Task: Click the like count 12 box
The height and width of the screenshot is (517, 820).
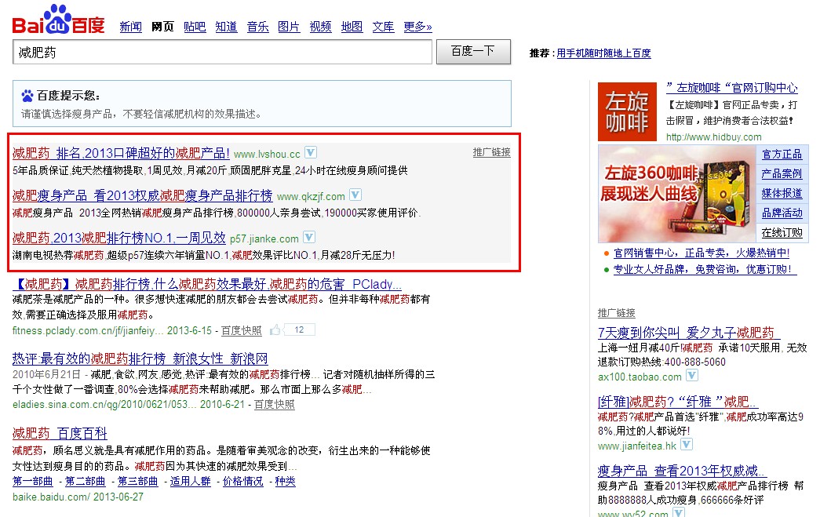Action: click(x=299, y=329)
